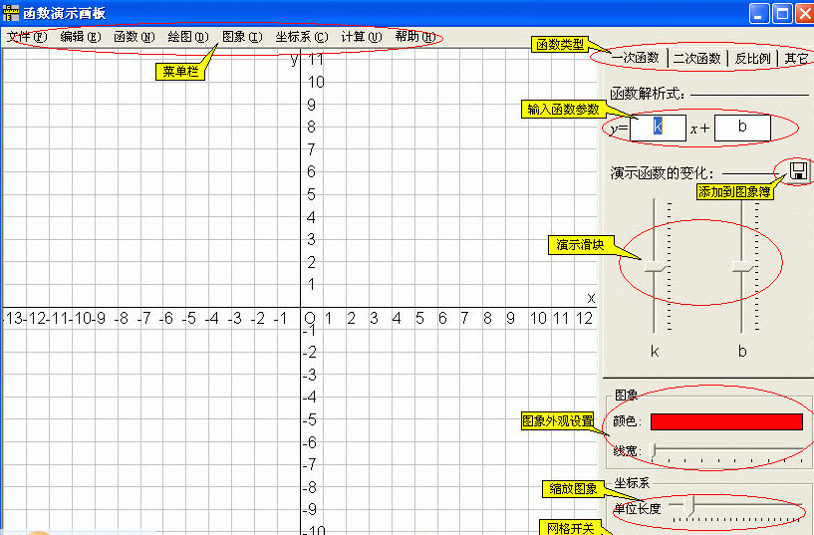The width and height of the screenshot is (814, 535).
Task: Click the k demonstration slider thumb
Action: (656, 267)
